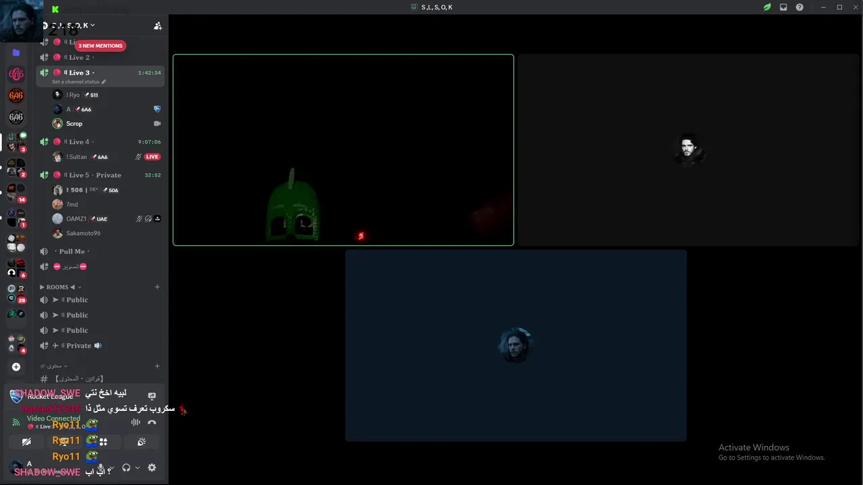Click the Add a Server plus icon
Viewport: 863px width, 485px height.
pyautogui.click(x=16, y=367)
